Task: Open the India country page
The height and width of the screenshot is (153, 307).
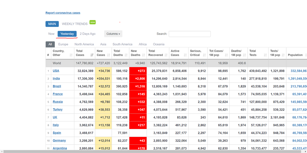Action: (x=56, y=78)
